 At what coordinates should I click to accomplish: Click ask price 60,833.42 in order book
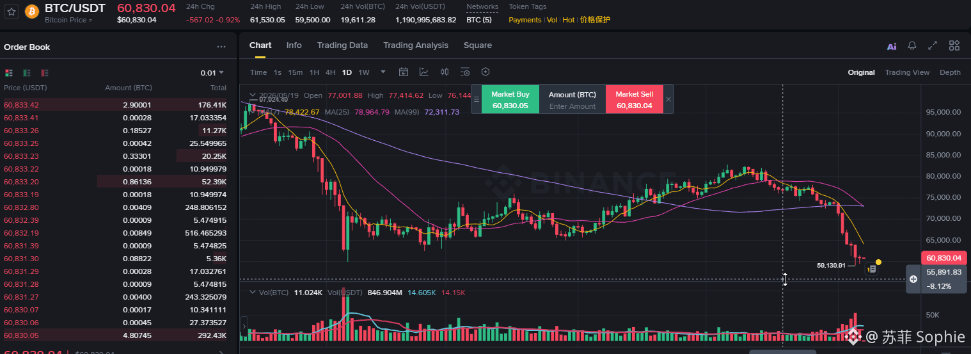click(21, 105)
